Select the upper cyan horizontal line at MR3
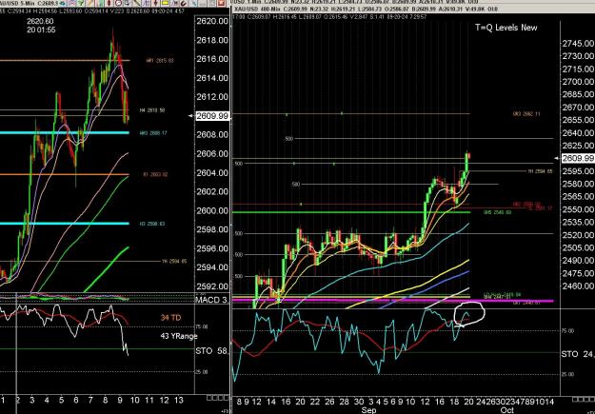Image resolution: width=595 pixels, height=414 pixels. tap(65, 133)
